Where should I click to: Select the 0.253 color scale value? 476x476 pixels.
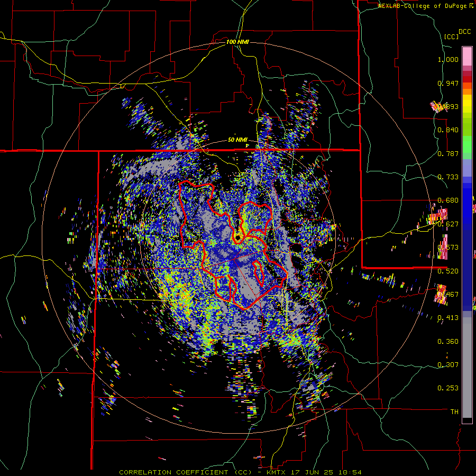tap(448, 388)
